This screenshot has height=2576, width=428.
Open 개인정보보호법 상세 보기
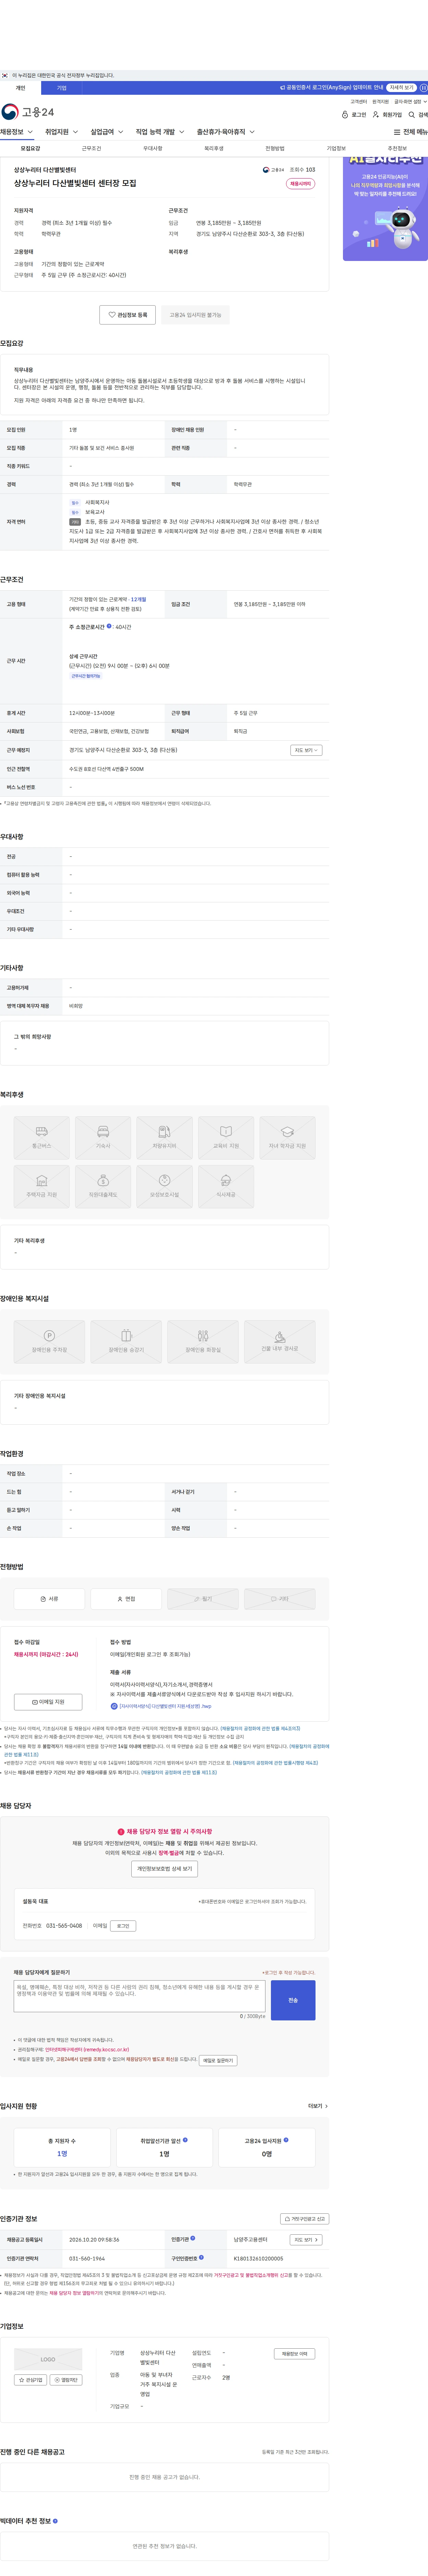165,1869
